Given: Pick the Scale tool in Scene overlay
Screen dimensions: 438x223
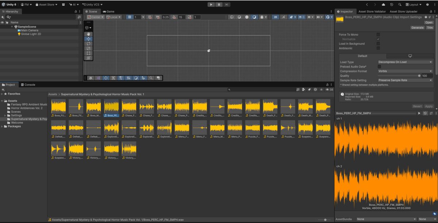Looking at the screenshot, I should point(88,48).
